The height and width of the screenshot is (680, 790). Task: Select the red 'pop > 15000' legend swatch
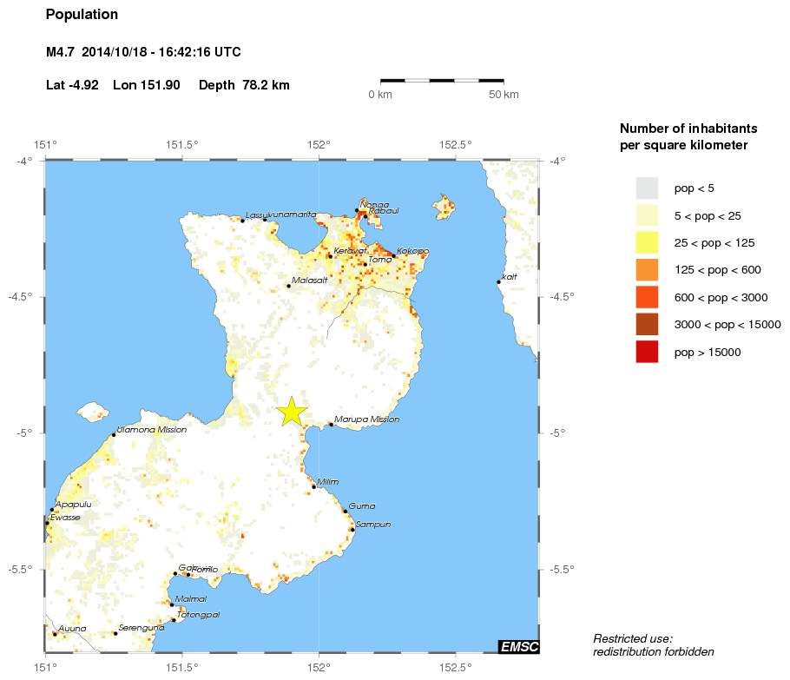tap(647, 352)
